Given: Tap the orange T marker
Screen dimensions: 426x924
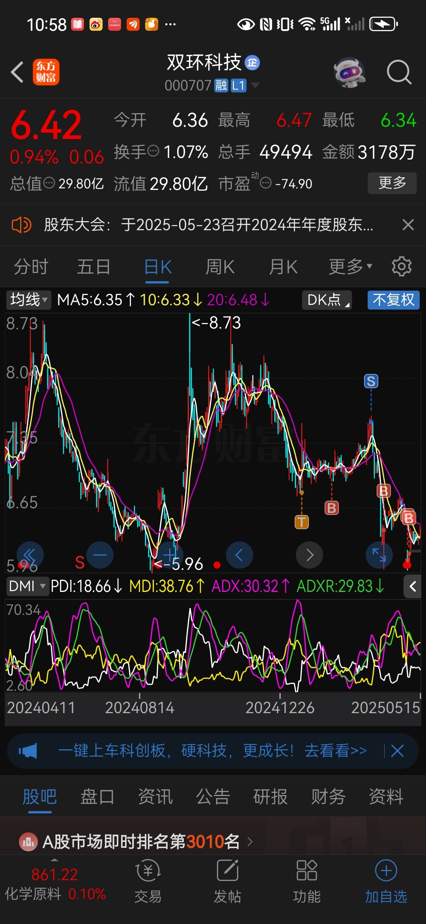Looking at the screenshot, I should click(302, 522).
